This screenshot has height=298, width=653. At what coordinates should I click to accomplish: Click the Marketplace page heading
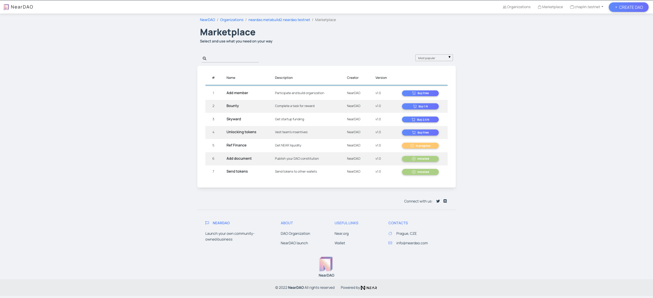click(228, 32)
